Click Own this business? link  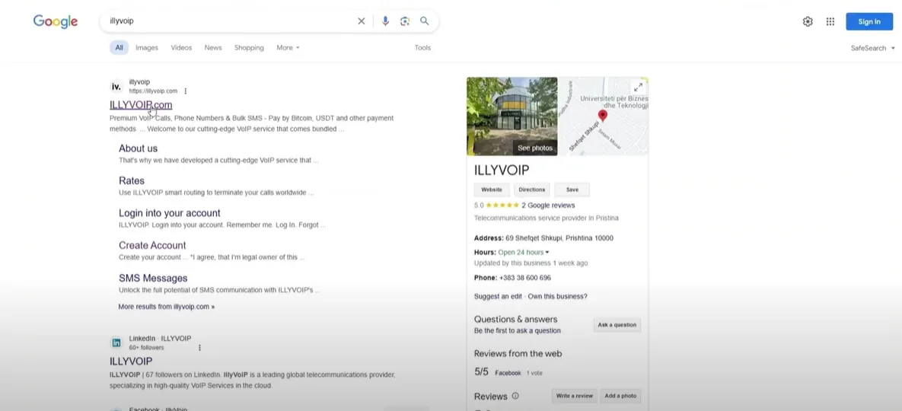[x=558, y=297]
